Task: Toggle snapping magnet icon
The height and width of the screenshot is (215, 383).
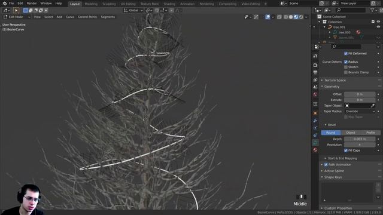Action: tap(157, 11)
